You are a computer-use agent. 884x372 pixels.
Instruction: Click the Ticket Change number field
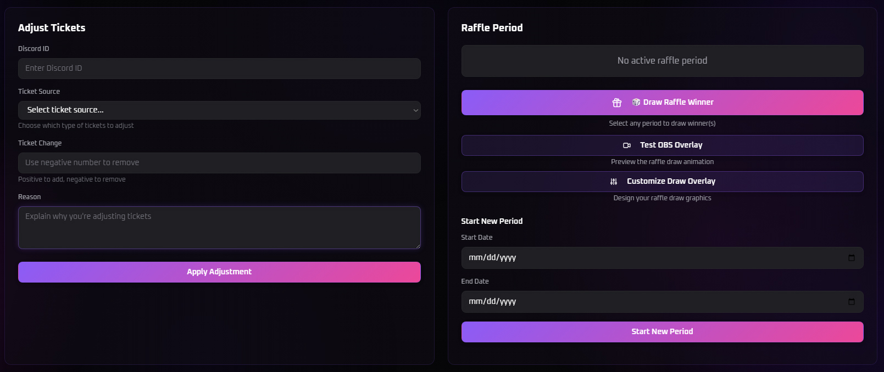pos(219,162)
